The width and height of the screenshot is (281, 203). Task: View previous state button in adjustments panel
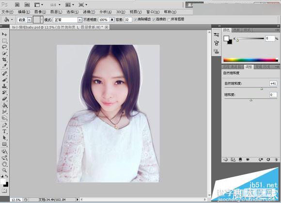tap(261, 159)
